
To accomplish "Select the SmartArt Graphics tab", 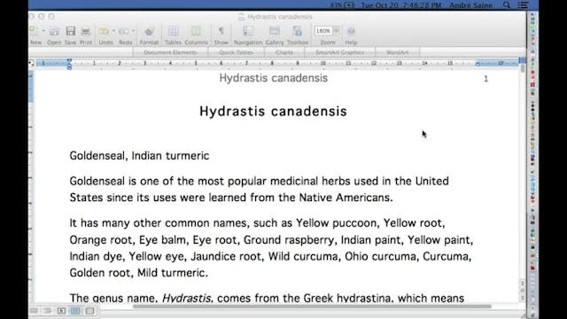I will pyautogui.click(x=340, y=52).
